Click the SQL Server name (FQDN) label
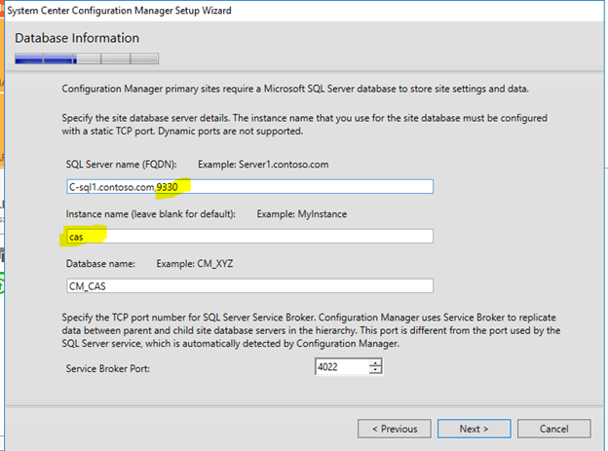The height and width of the screenshot is (451, 608). pos(121,165)
